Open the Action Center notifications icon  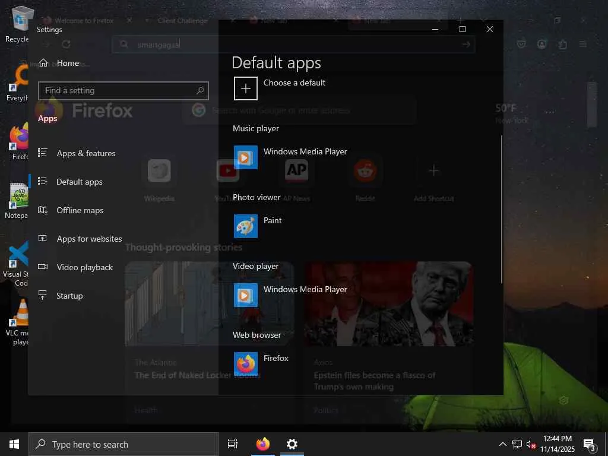[589, 445]
